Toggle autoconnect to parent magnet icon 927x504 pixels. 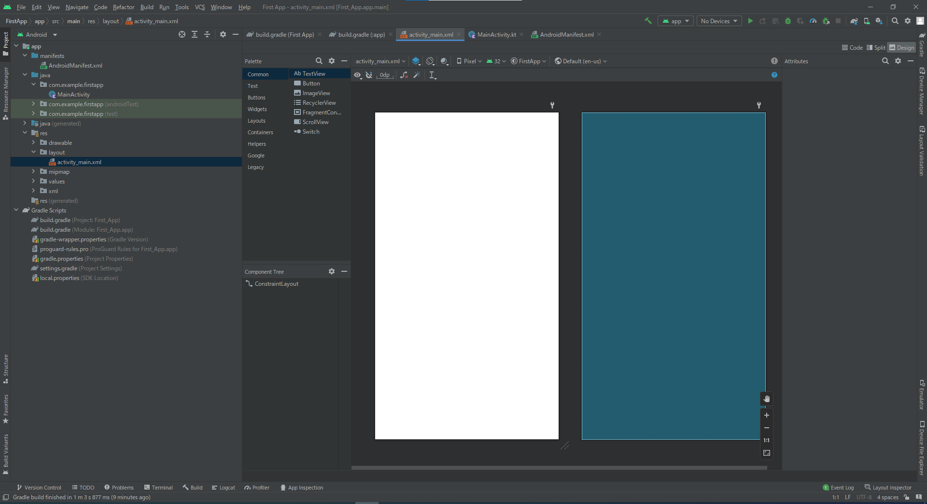click(x=369, y=75)
